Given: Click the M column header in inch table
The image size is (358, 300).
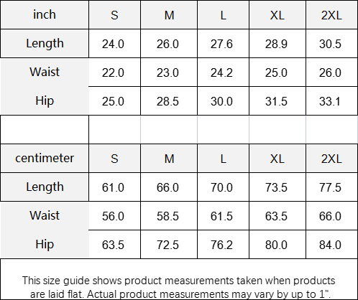Looking at the screenshot, I should click(x=169, y=15).
